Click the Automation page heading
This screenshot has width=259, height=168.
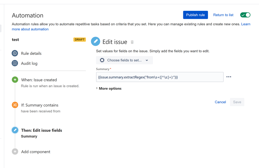pyautogui.click(x=27, y=15)
